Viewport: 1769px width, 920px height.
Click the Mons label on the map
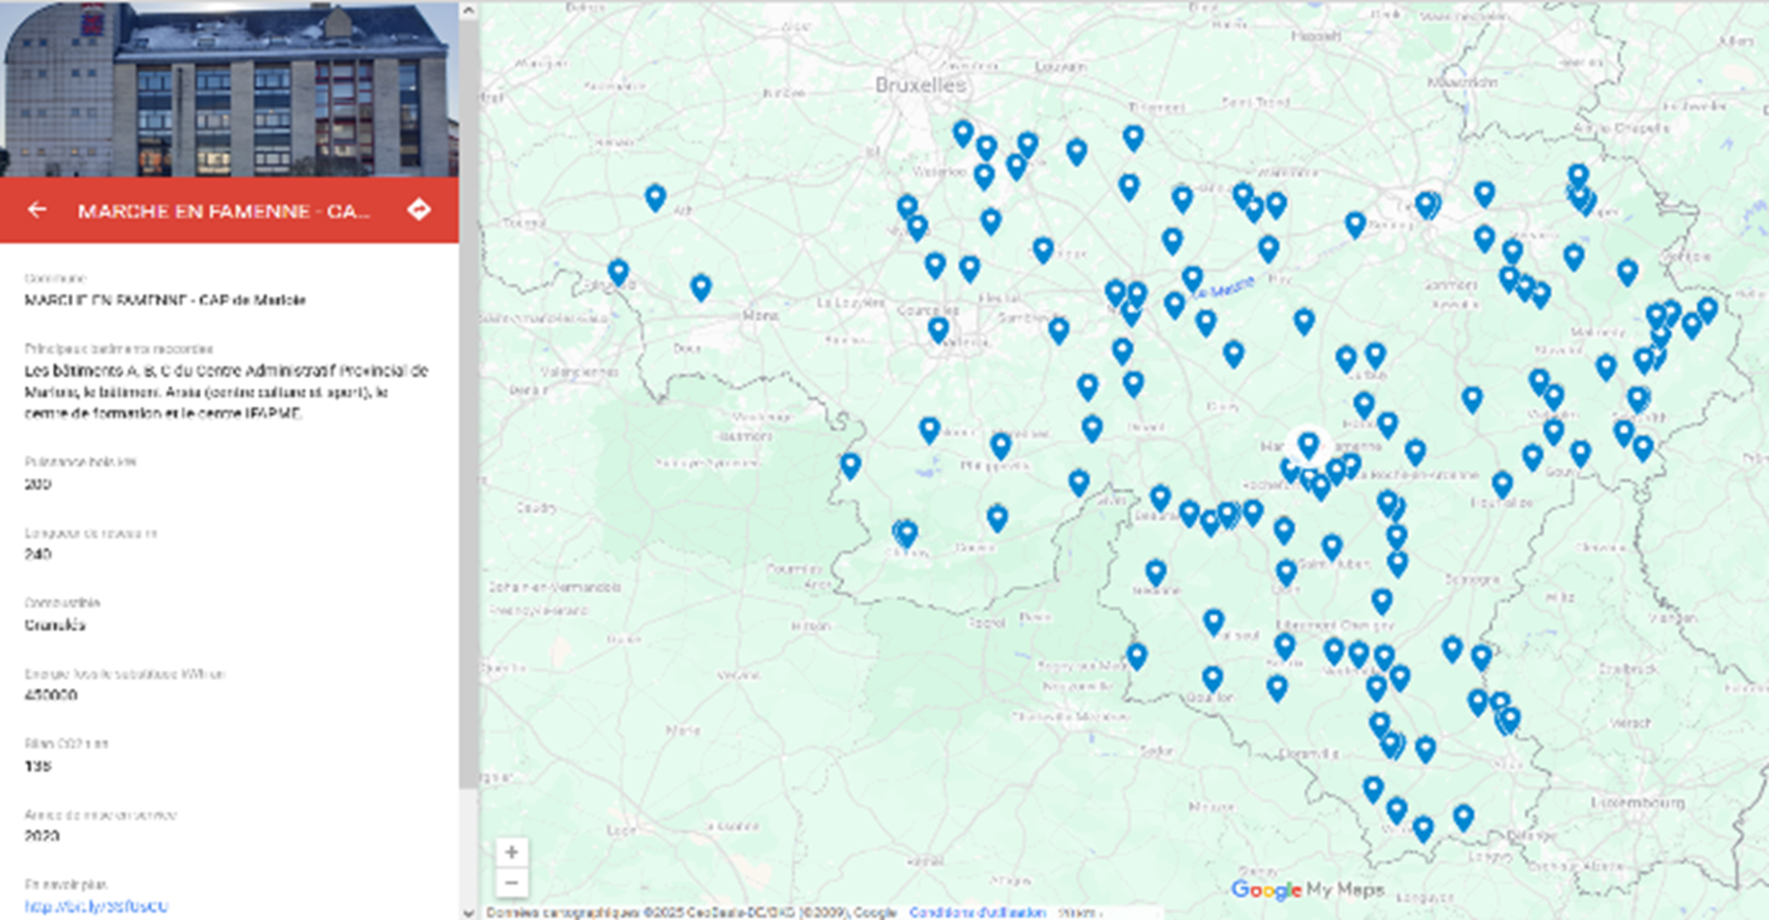[760, 315]
